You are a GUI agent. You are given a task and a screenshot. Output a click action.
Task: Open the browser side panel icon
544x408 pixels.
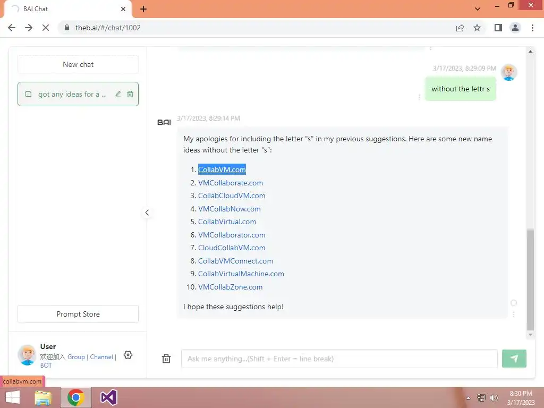pyautogui.click(x=498, y=28)
